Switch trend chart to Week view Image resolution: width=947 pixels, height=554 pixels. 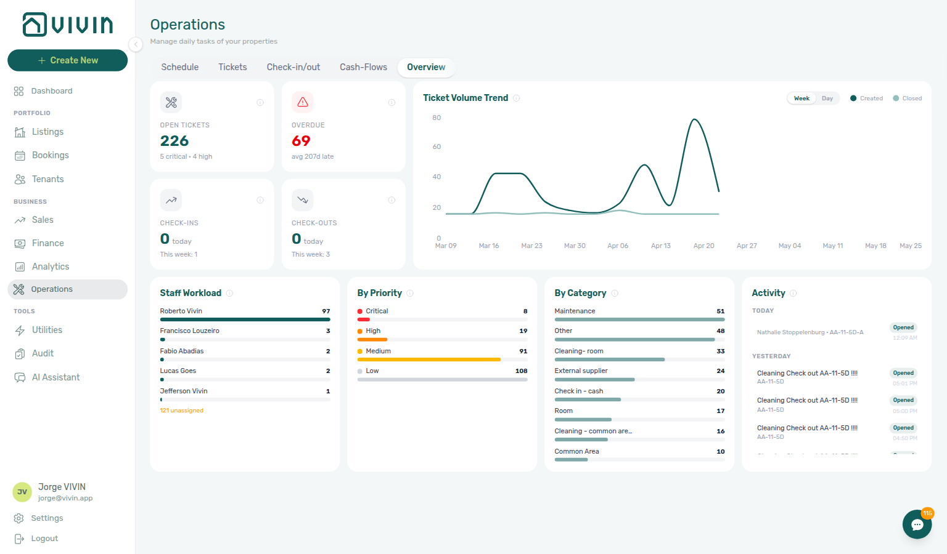[801, 98]
